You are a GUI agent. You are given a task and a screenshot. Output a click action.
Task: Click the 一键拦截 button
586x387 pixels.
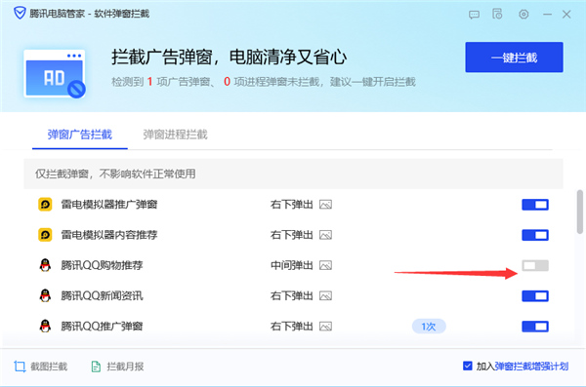(x=514, y=58)
